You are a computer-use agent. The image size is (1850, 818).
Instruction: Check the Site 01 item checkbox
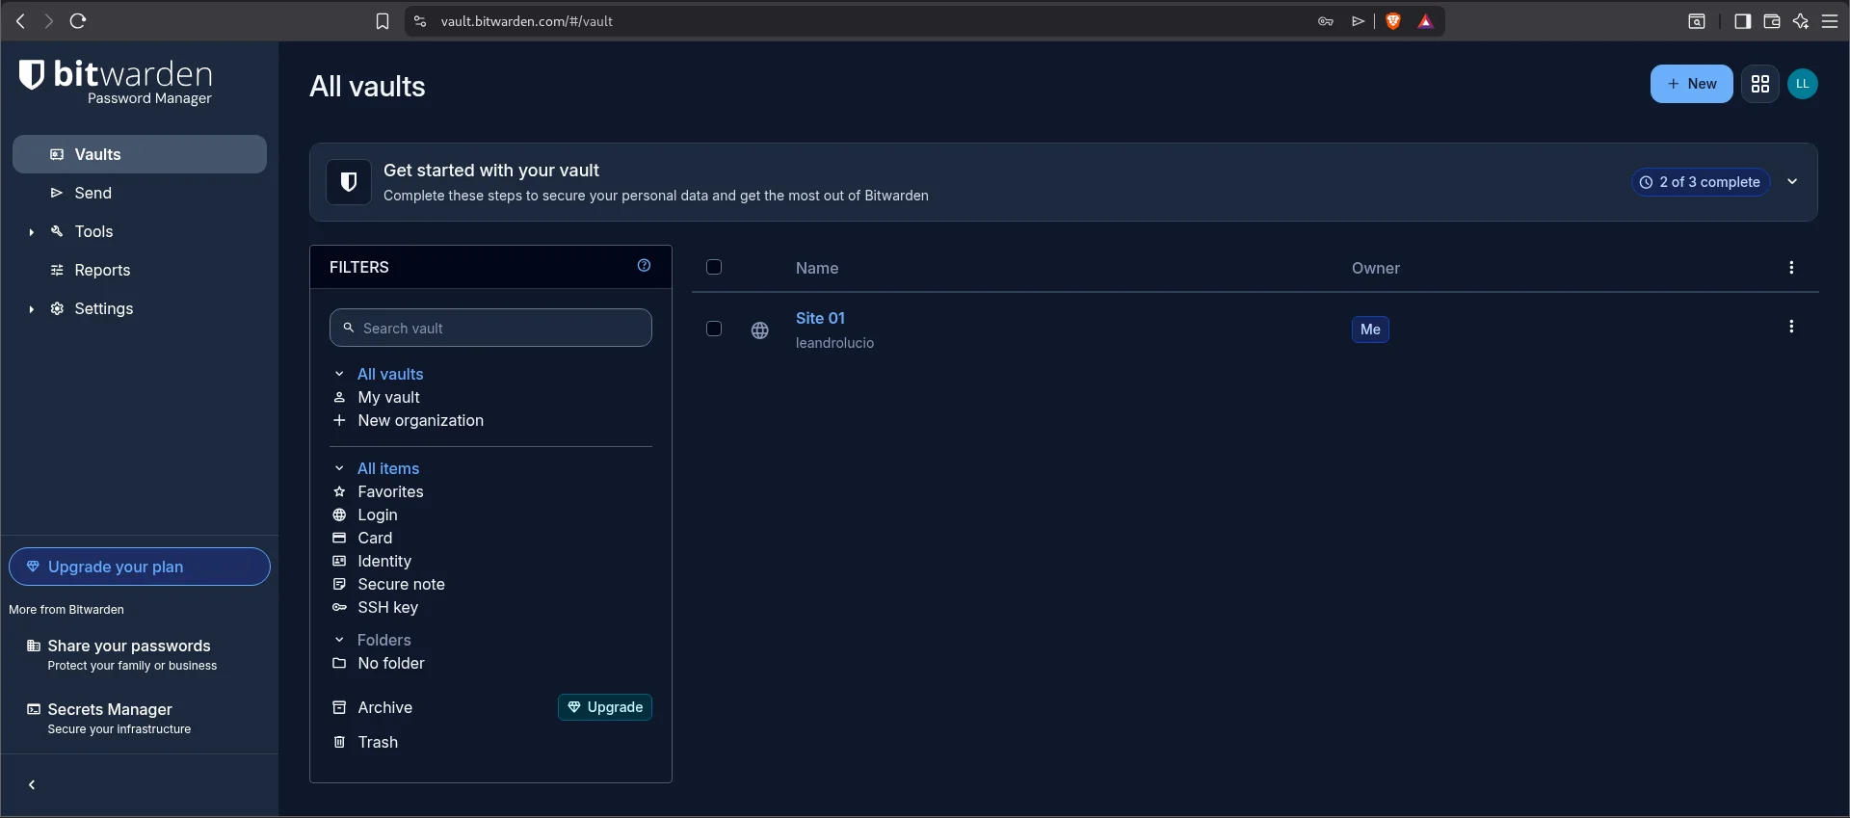714,329
